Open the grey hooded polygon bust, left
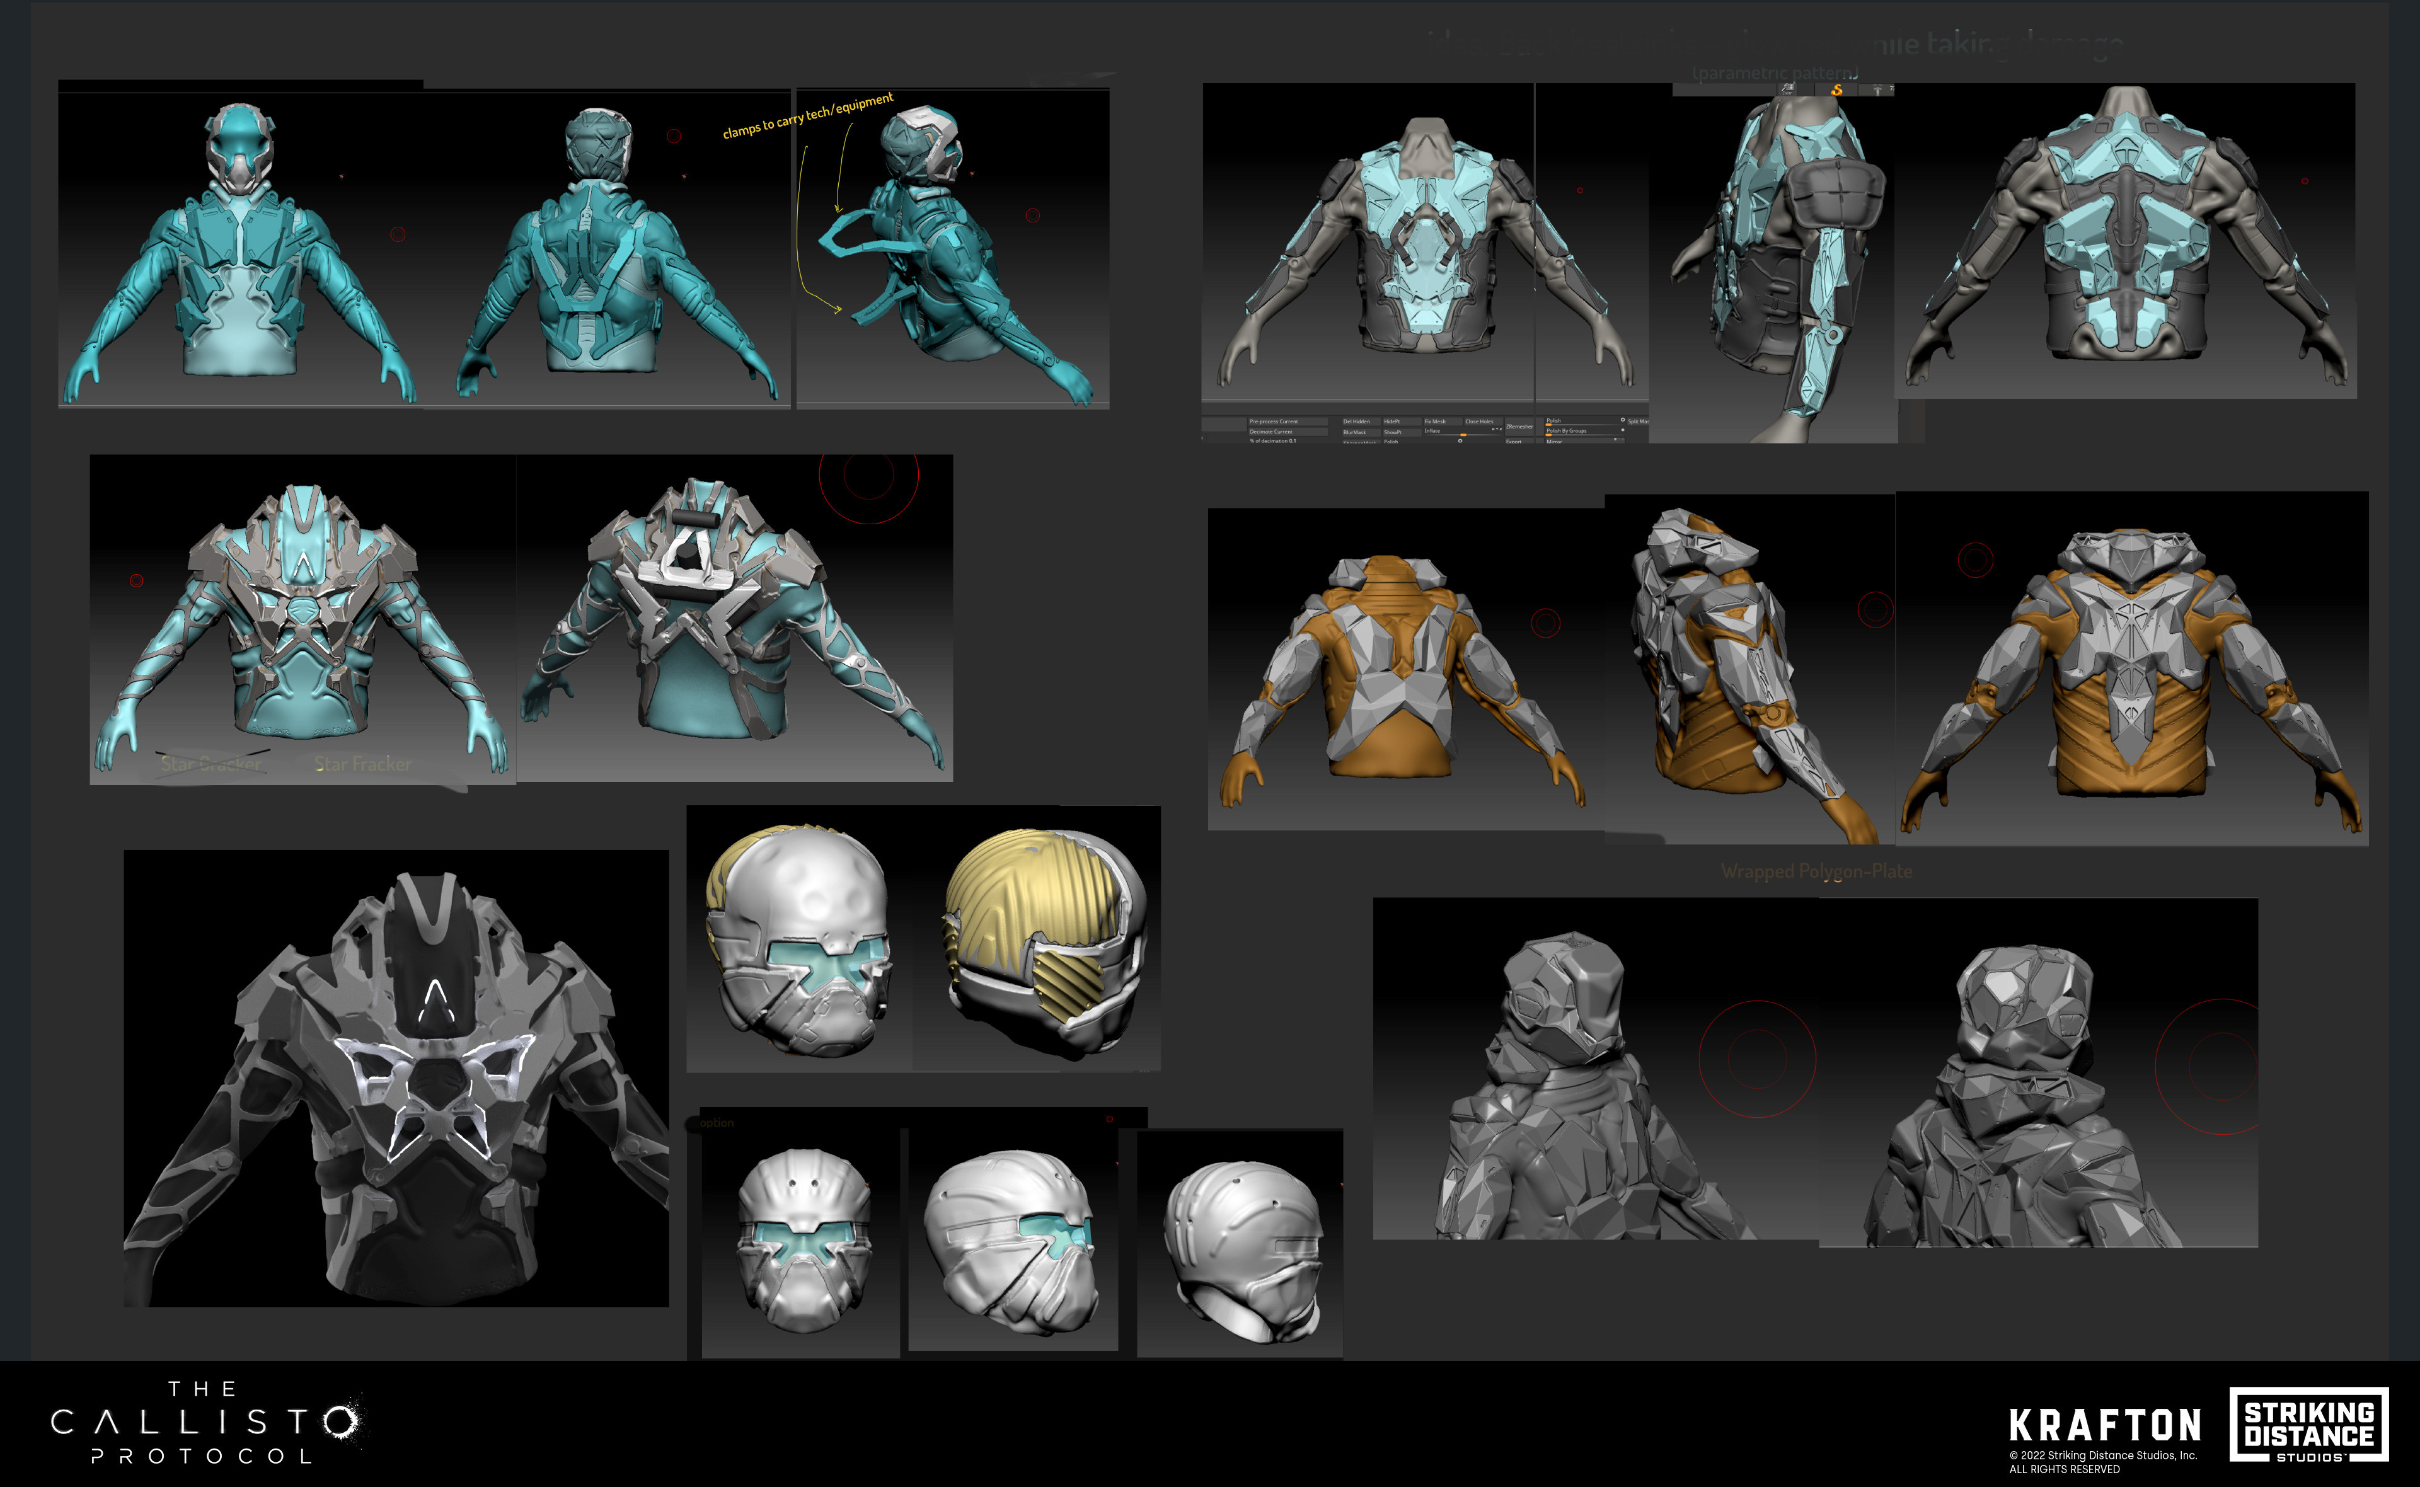Image resolution: width=2420 pixels, height=1487 pixels. pyautogui.click(x=1595, y=1068)
